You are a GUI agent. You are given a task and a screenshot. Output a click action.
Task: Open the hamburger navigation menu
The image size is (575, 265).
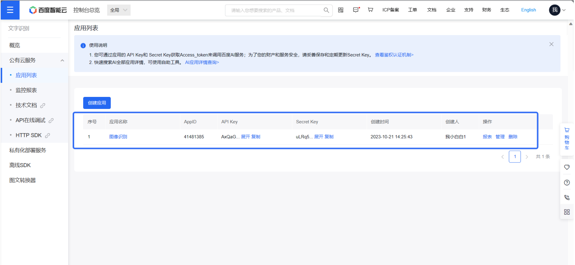(10, 10)
